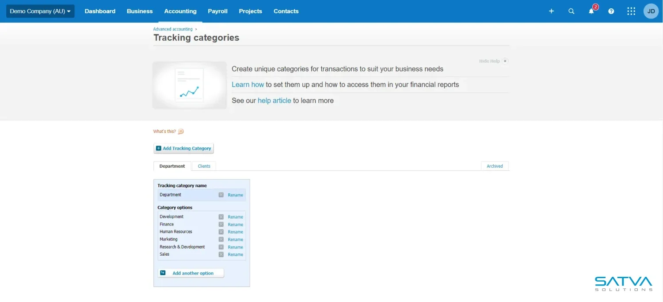Open the JD user avatar menu
663x302 pixels.
coord(651,11)
